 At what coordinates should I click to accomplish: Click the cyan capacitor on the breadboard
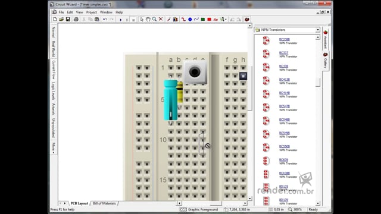[171, 100]
